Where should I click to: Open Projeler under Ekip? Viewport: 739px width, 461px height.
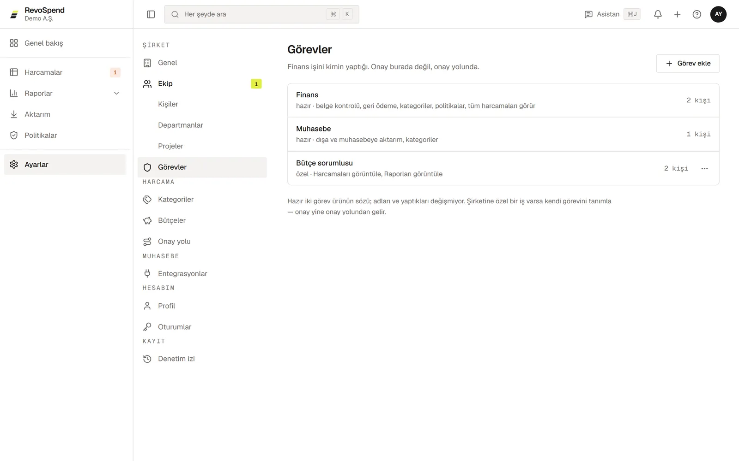coord(202,146)
